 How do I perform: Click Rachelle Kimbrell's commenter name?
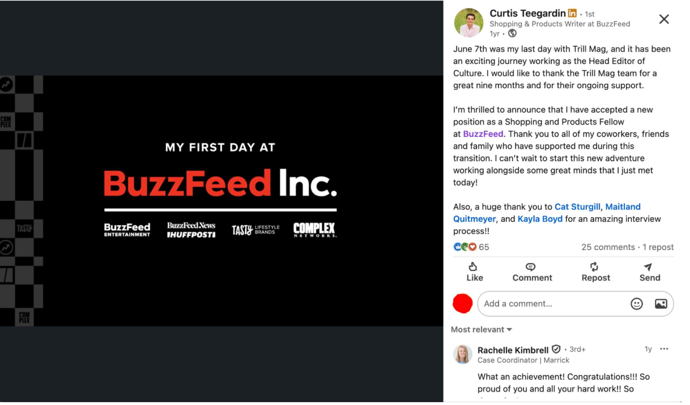click(513, 350)
